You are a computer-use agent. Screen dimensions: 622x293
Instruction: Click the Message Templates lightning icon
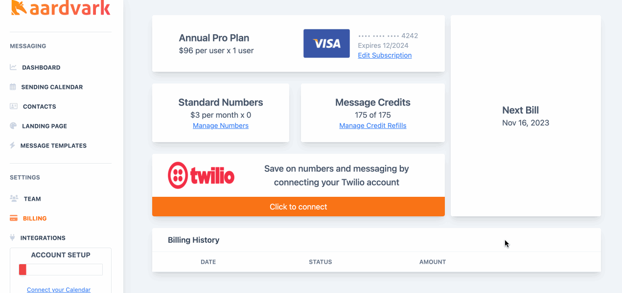pyautogui.click(x=13, y=146)
